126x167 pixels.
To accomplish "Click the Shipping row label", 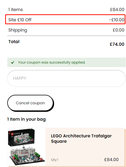I will (x=18, y=30).
